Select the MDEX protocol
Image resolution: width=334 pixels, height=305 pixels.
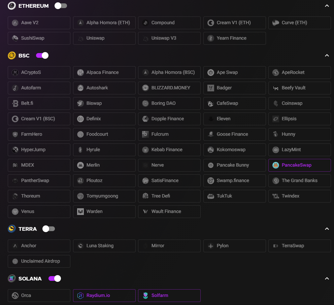[x=39, y=165]
